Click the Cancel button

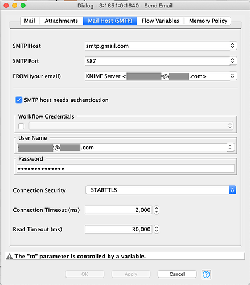point(177,274)
